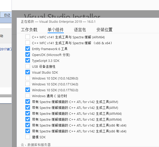Go to the 安装位置 tab
This screenshot has width=159, height=147.
[x=104, y=30]
